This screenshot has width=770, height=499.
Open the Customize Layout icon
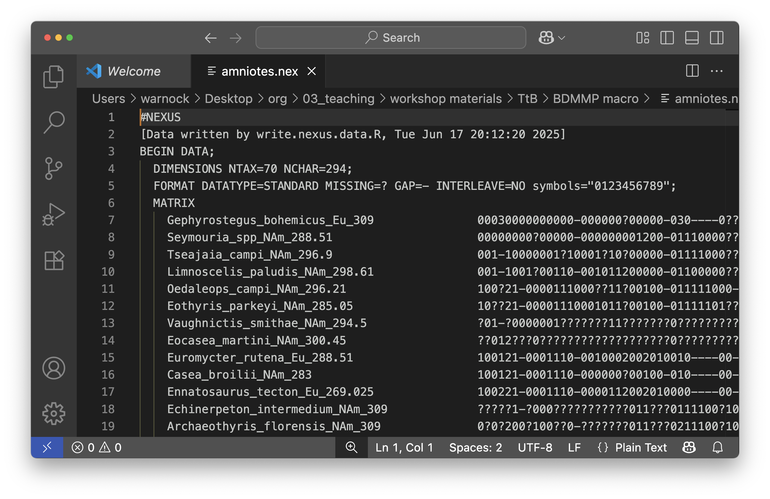click(642, 38)
